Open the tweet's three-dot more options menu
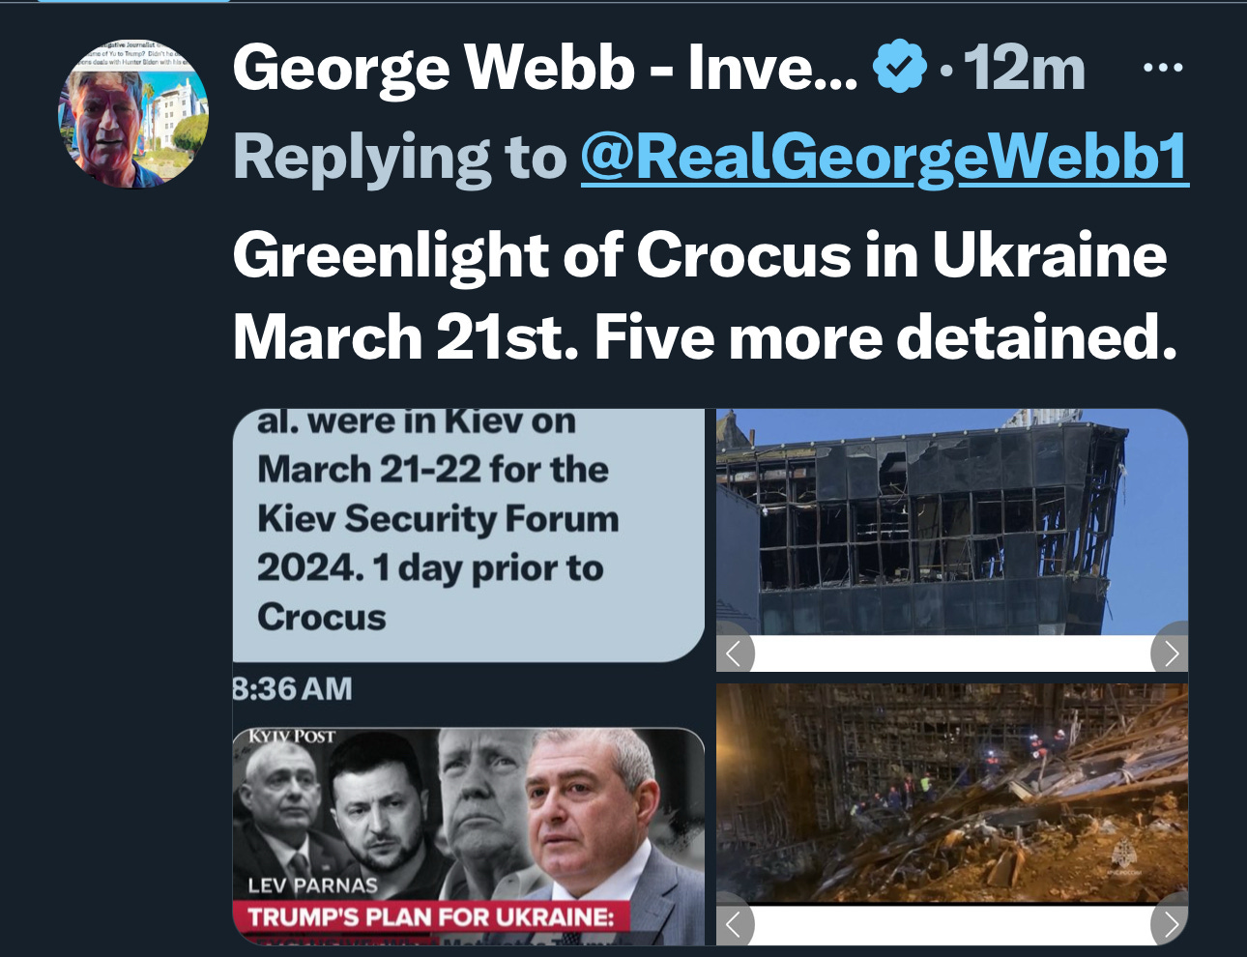This screenshot has width=1247, height=957. (1163, 68)
